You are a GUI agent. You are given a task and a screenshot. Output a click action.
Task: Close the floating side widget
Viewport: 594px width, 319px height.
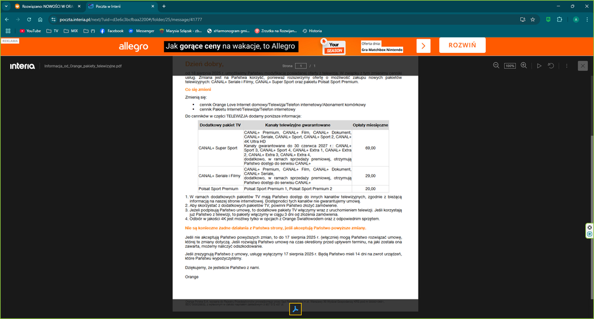pos(589,228)
